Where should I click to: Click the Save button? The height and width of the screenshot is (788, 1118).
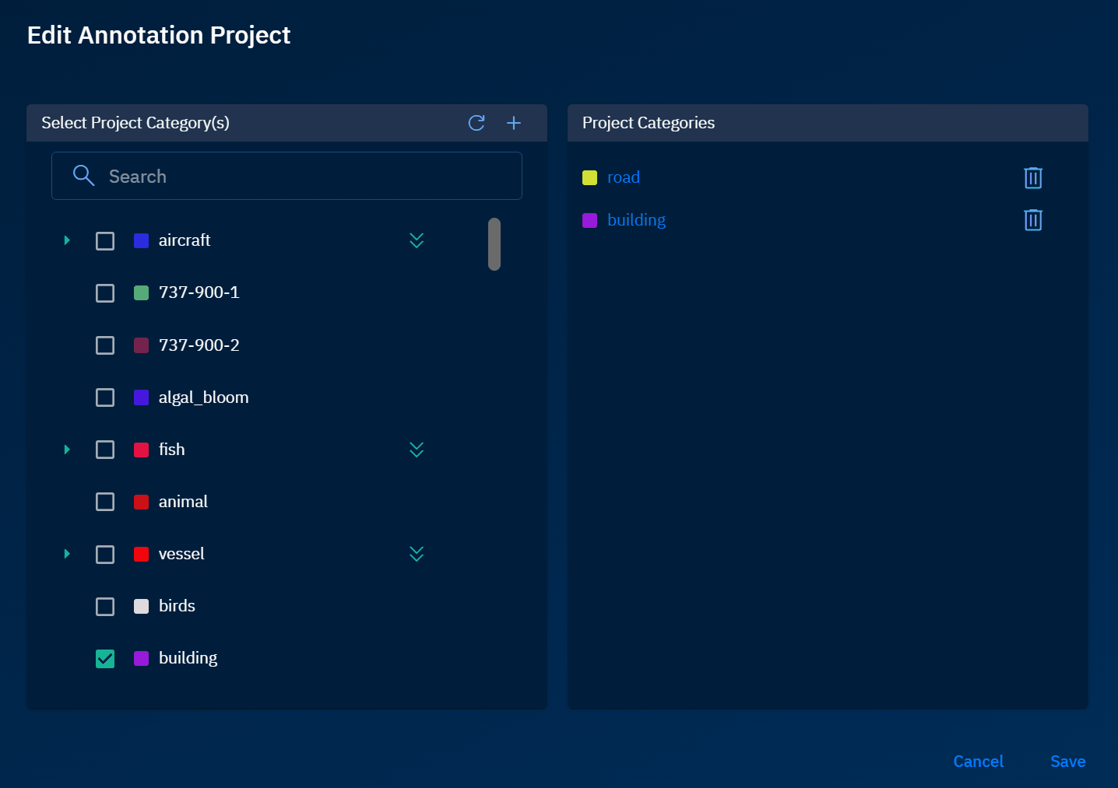[x=1067, y=762]
